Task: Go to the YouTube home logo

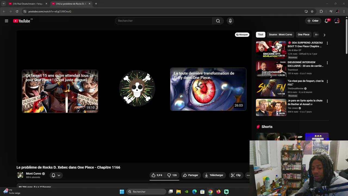Action: [x=22, y=21]
